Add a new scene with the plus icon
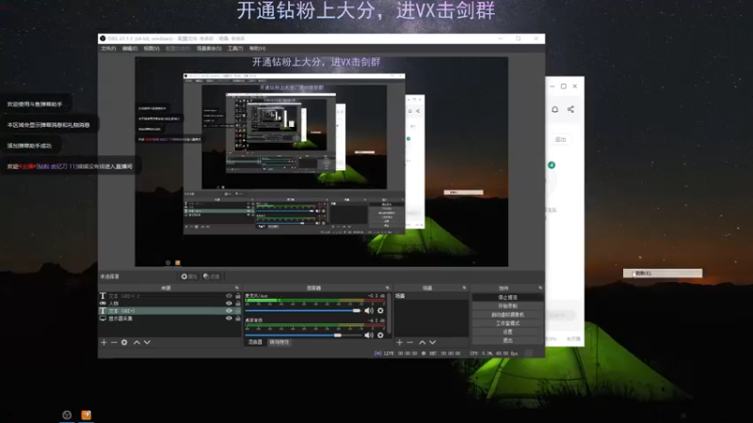This screenshot has width=753, height=423. [x=399, y=342]
